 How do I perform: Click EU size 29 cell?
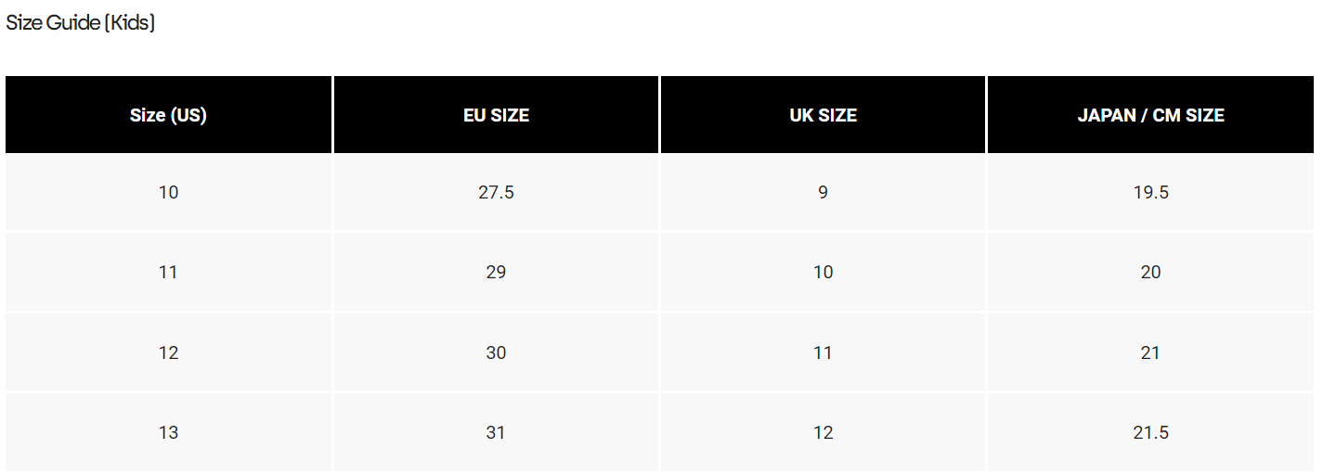coord(496,273)
